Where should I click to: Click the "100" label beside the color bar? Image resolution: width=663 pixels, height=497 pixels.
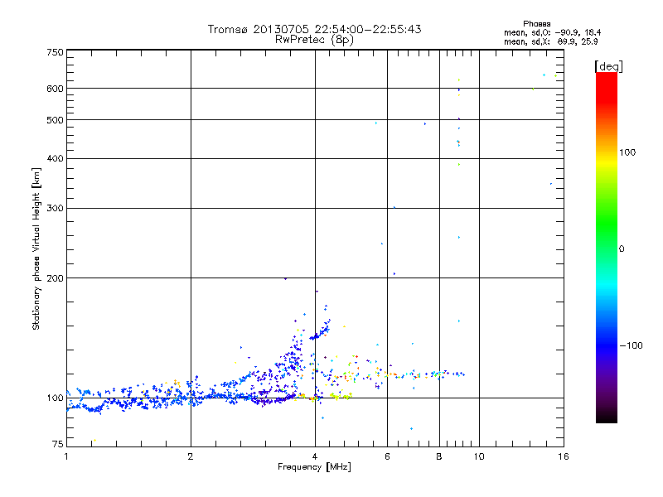(x=627, y=152)
